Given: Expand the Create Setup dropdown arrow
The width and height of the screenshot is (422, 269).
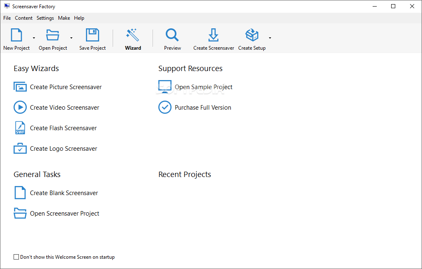Looking at the screenshot, I should [270, 38].
